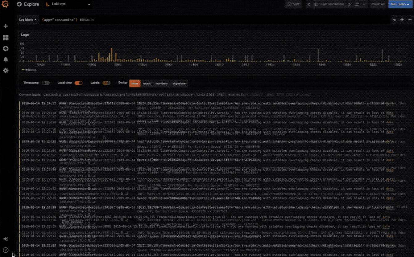This screenshot has height=257, width=414.
Task: Set Dedup to signature
Action: pyautogui.click(x=179, y=84)
